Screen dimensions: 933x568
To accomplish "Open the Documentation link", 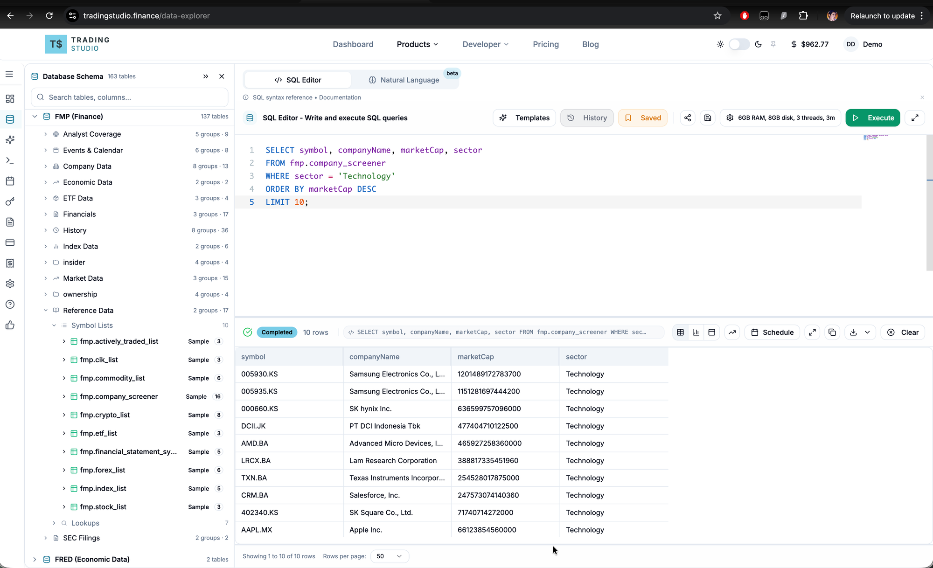I will [340, 97].
